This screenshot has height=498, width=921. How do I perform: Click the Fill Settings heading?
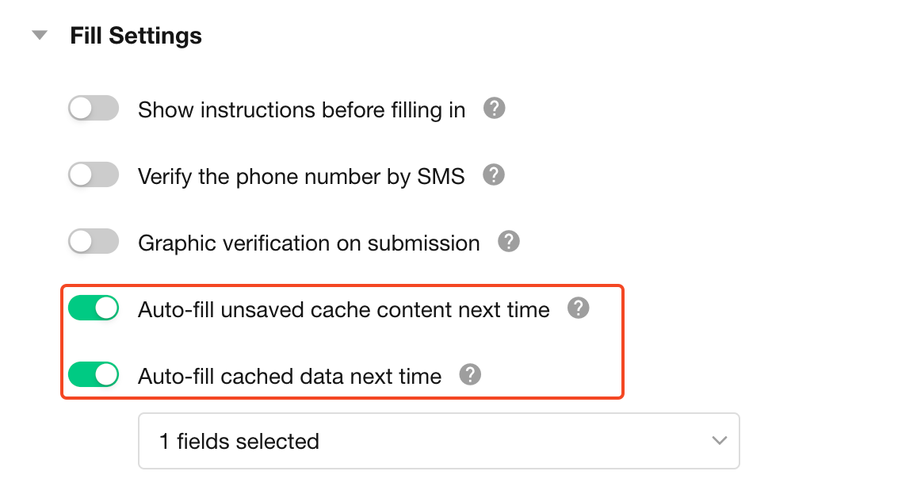(136, 36)
